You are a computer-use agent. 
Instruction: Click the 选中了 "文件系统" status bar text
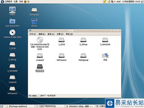[48, 96]
